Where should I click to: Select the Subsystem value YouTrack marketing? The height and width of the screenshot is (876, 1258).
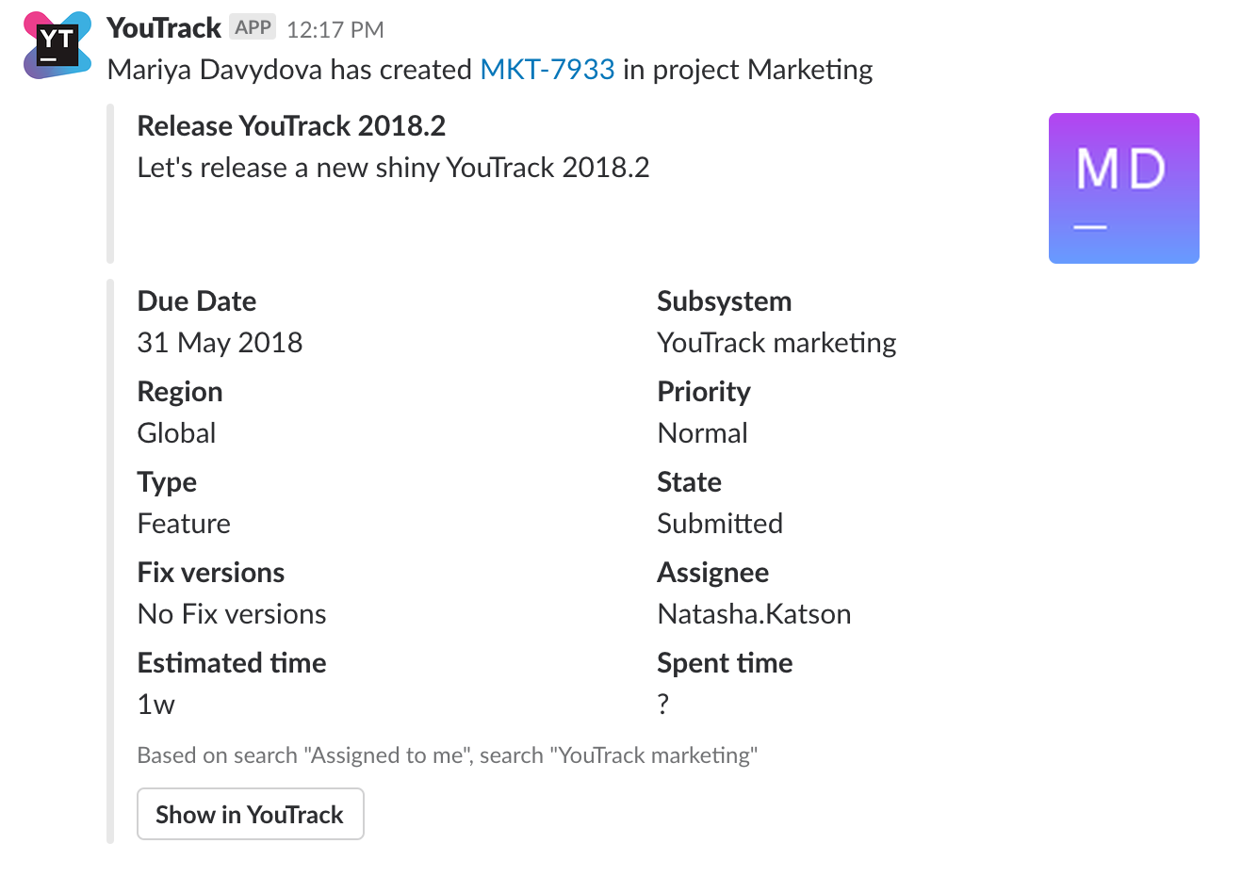click(776, 342)
